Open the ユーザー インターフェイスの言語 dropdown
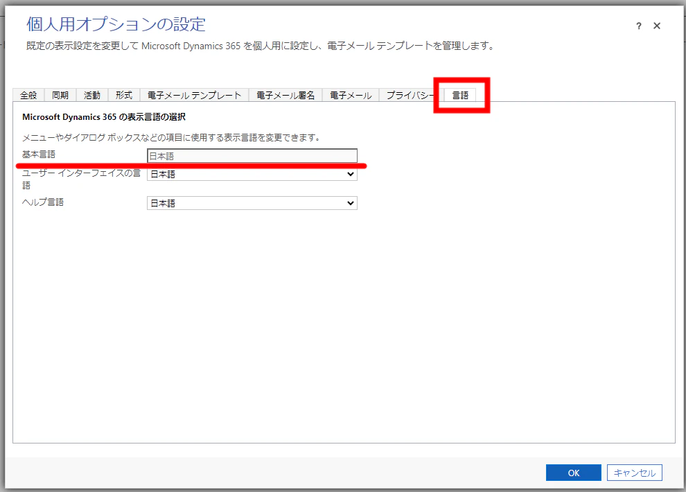This screenshot has width=686, height=492. click(252, 174)
